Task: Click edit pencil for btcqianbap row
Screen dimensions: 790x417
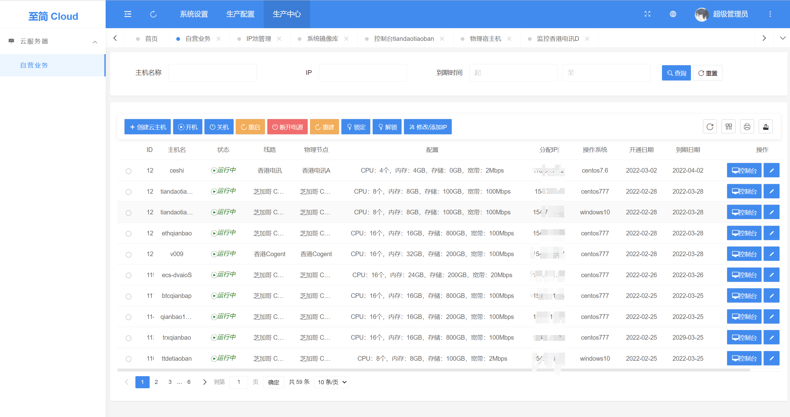Action: [771, 295]
